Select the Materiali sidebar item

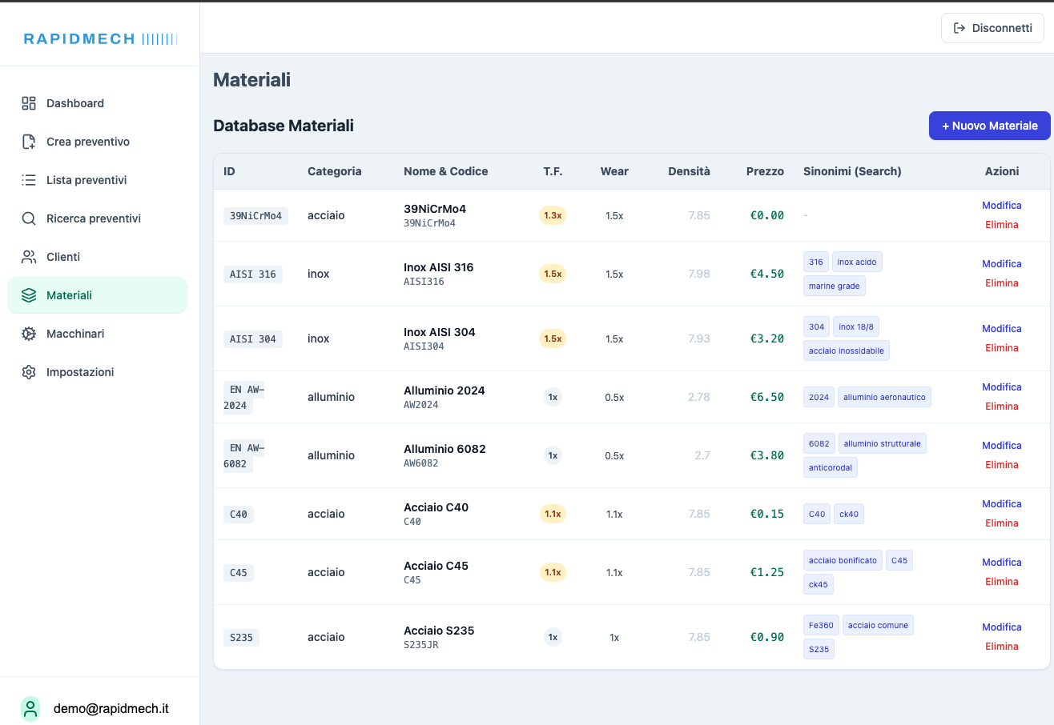[x=97, y=295]
